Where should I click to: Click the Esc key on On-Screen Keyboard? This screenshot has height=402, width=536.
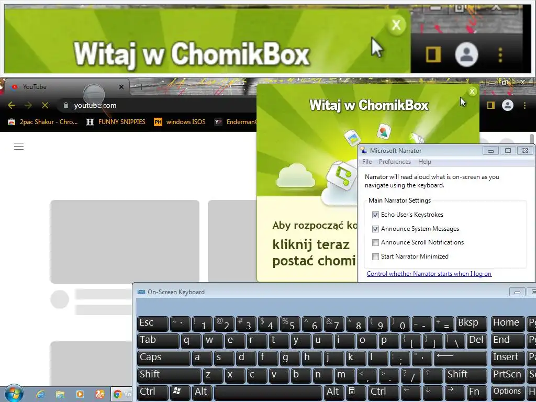tap(152, 323)
